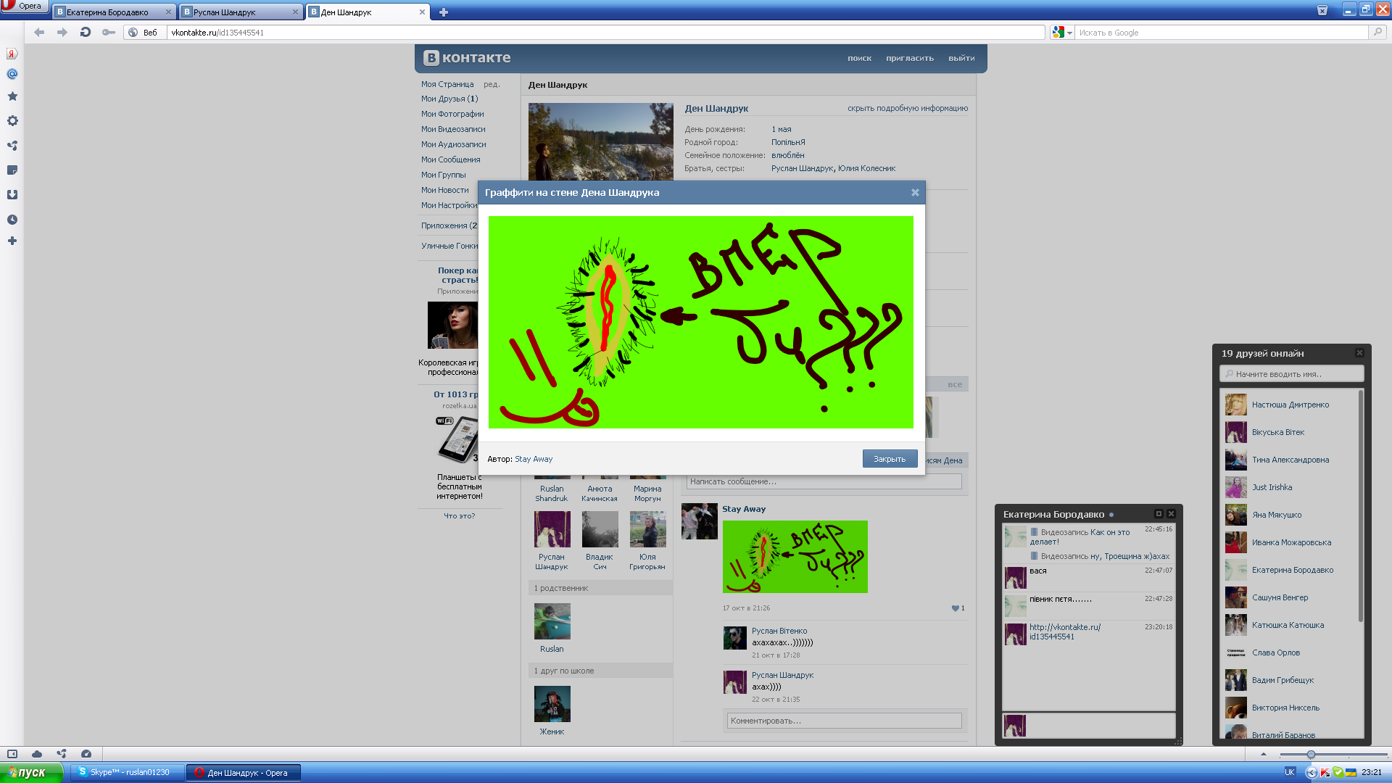Click the Закрыть button in popup
The image size is (1392, 783).
[890, 459]
